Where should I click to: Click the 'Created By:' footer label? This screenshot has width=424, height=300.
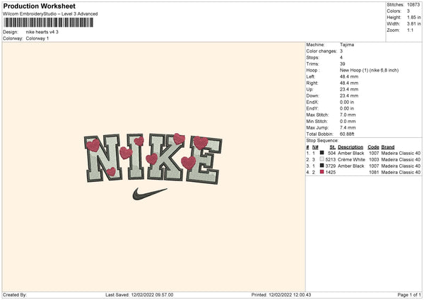click(x=15, y=295)
